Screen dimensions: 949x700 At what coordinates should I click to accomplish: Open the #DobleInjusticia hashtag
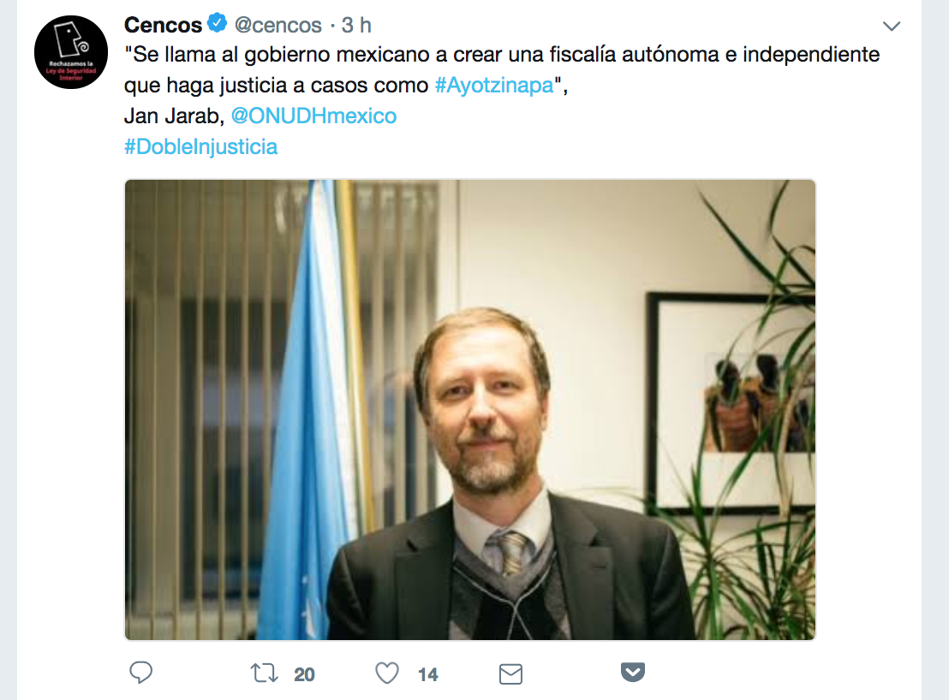(201, 147)
